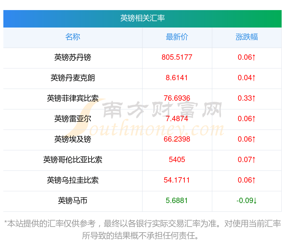Image resolution: width=285 pixels, height=246 pixels.
Task: Click the 0.33↑ change value
Action: pyautogui.click(x=247, y=98)
